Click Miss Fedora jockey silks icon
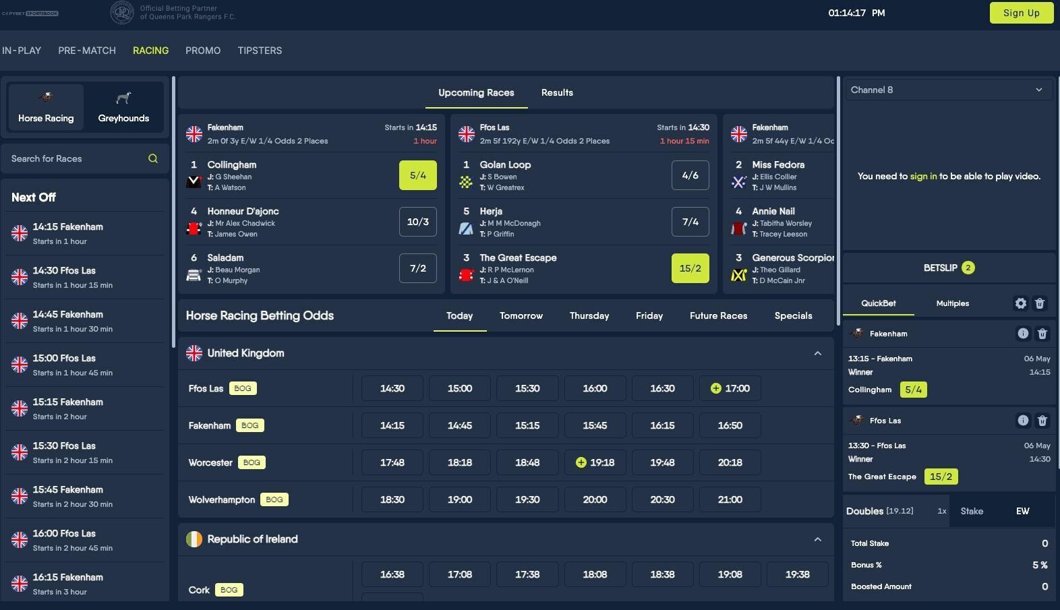This screenshot has height=610, width=1060. [738, 181]
